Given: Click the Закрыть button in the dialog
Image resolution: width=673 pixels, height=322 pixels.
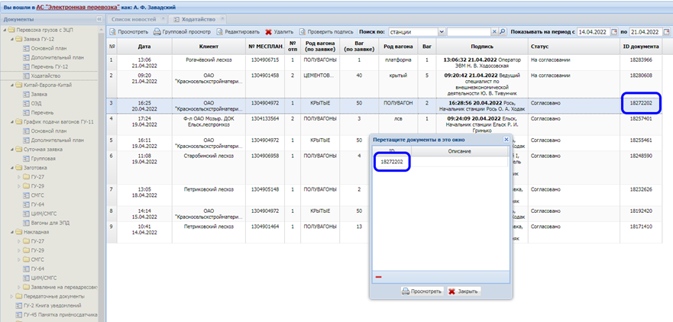Looking at the screenshot, I should [x=464, y=291].
